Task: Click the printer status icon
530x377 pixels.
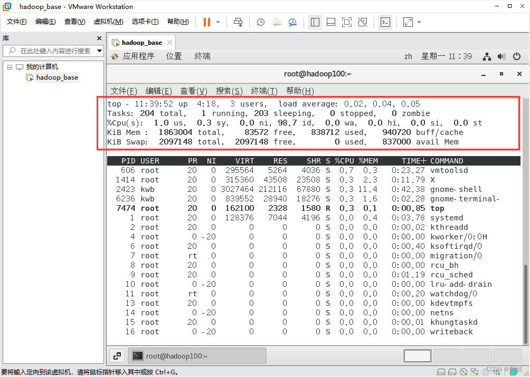Action: (x=486, y=372)
